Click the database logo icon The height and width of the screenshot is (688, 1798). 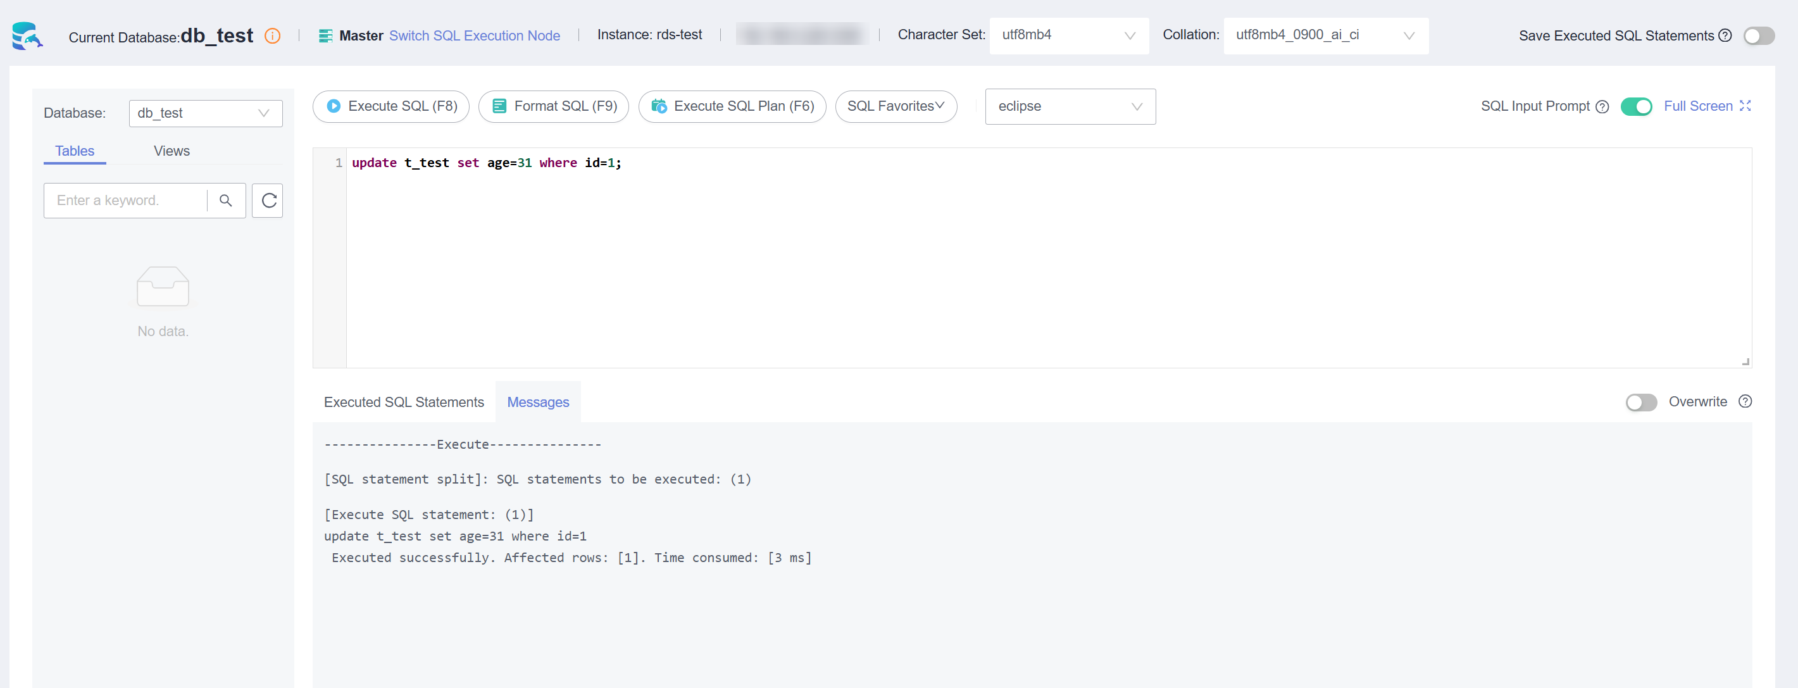[x=27, y=35]
